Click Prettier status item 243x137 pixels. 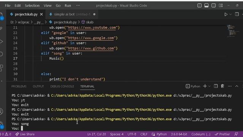click(222, 134)
